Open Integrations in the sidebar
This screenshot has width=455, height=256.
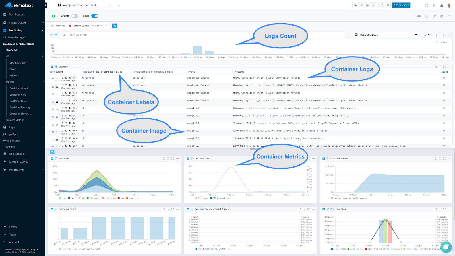(16, 170)
